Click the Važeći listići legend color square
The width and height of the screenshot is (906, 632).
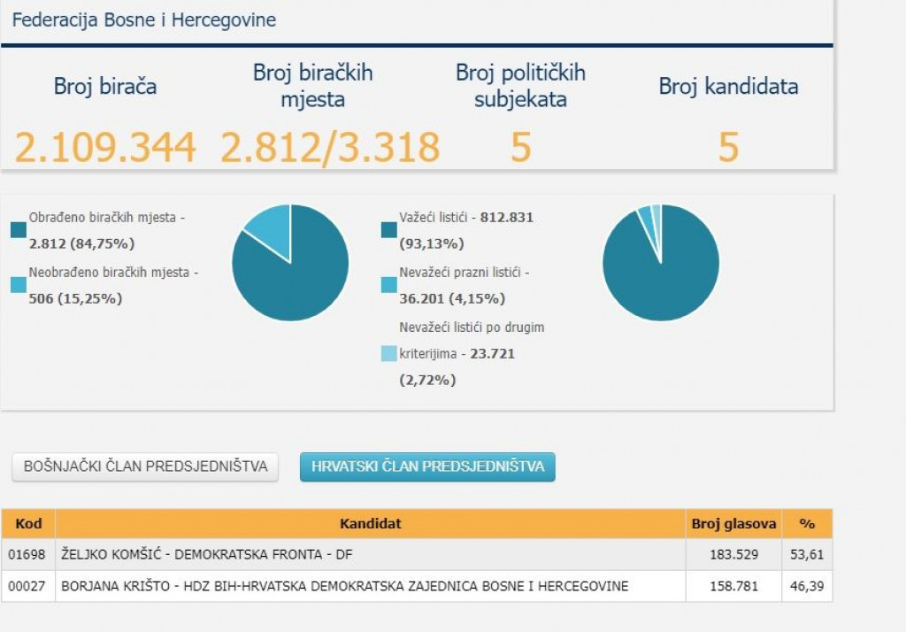(x=389, y=230)
